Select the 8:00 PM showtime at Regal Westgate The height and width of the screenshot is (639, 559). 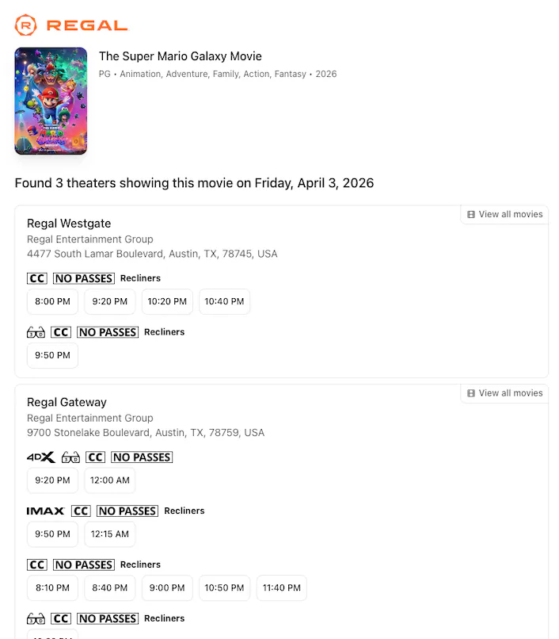52,301
